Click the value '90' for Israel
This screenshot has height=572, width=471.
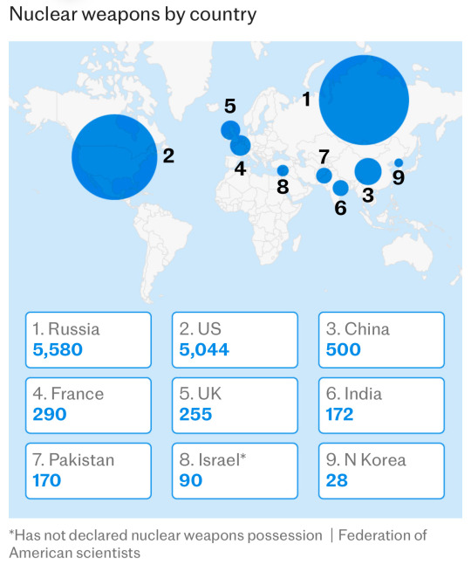point(190,480)
